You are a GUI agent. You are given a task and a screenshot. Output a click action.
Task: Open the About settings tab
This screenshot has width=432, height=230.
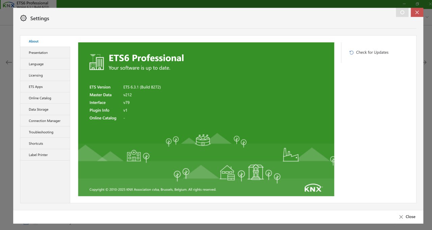[x=34, y=41]
